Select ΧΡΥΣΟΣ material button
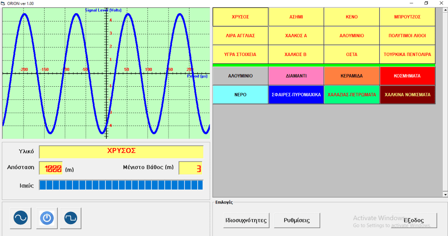Screen dimensions: 448x236 240,17
